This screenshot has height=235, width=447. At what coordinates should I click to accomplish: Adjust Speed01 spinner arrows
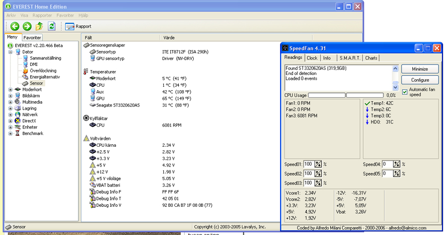pyautogui.click(x=318, y=164)
